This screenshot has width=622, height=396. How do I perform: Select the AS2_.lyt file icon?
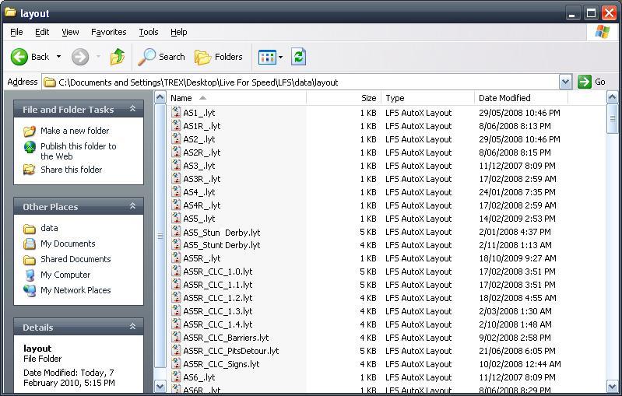point(176,138)
